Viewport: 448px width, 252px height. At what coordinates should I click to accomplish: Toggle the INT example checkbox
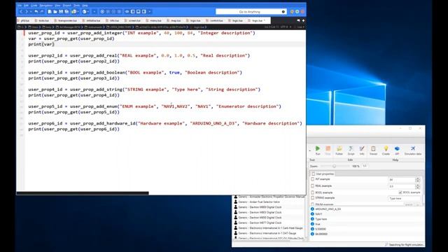(x=313, y=179)
